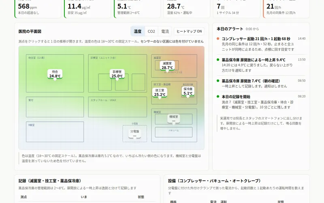The height and width of the screenshot is (203, 324).
Task: Click the 21 回/h compressor card
Action: (286, 8)
